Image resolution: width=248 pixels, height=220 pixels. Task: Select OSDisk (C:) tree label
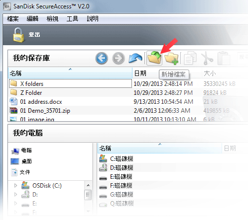click(47, 186)
